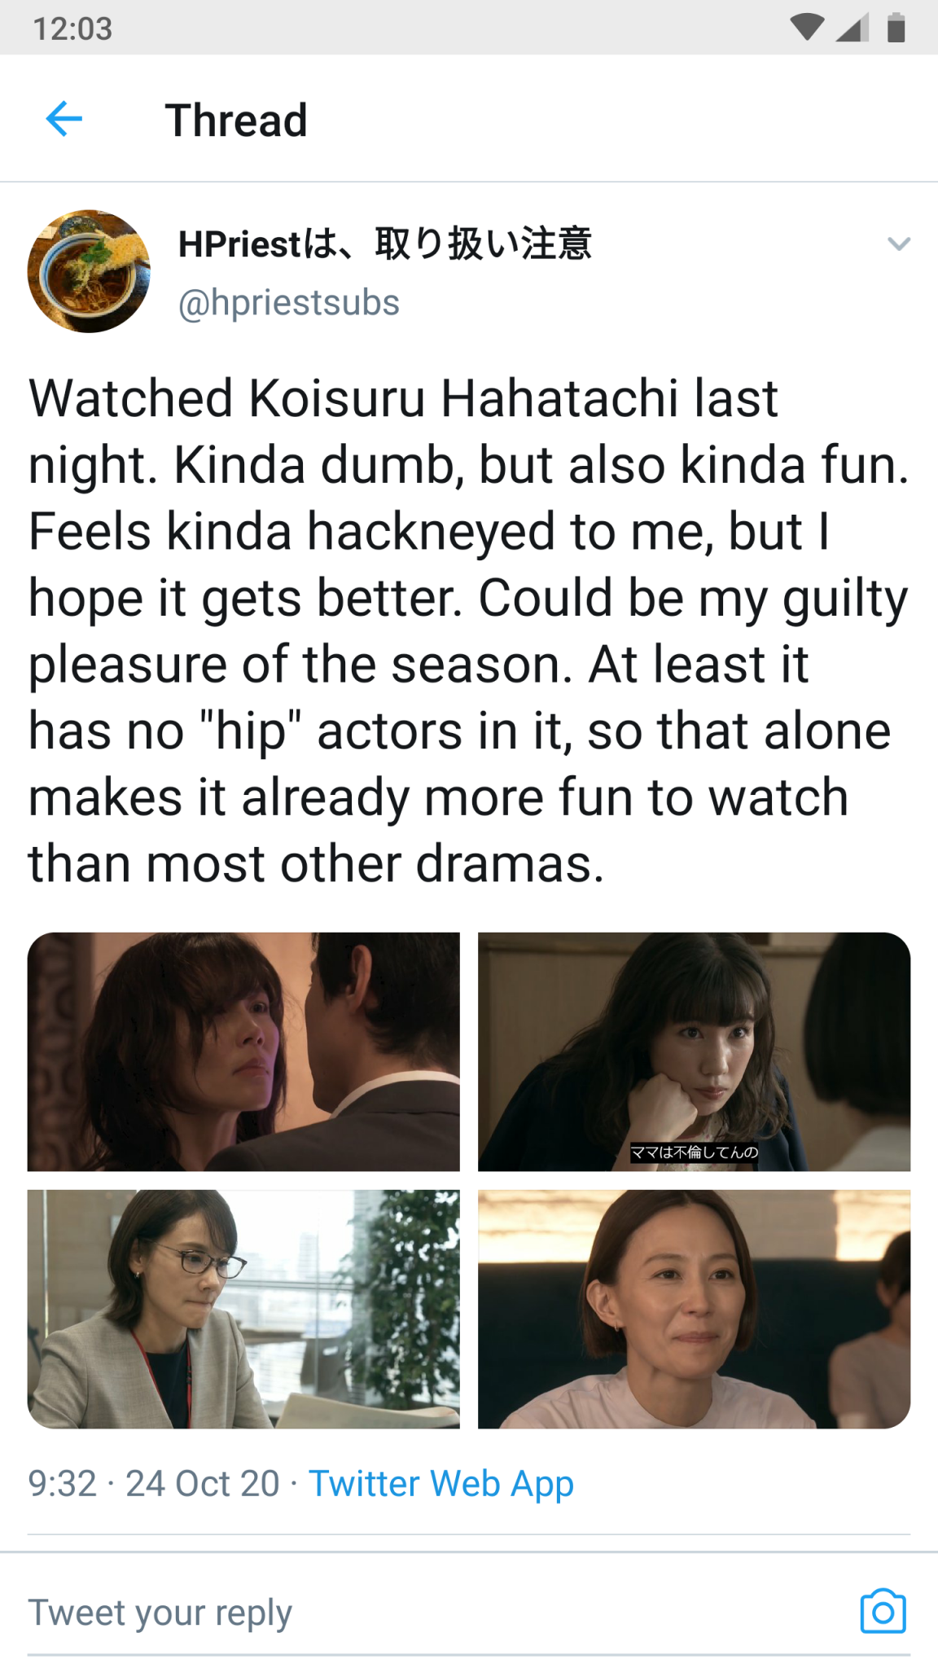Tap the Wi-Fi status icon
Image resolution: width=938 pixels, height=1668 pixels.
tap(806, 28)
